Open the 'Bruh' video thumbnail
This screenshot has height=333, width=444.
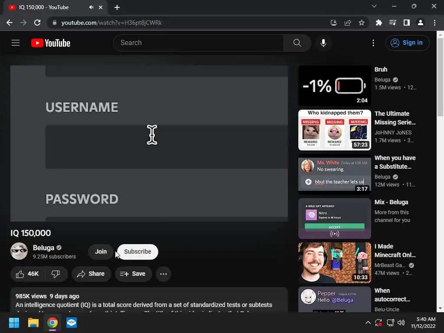(334, 86)
